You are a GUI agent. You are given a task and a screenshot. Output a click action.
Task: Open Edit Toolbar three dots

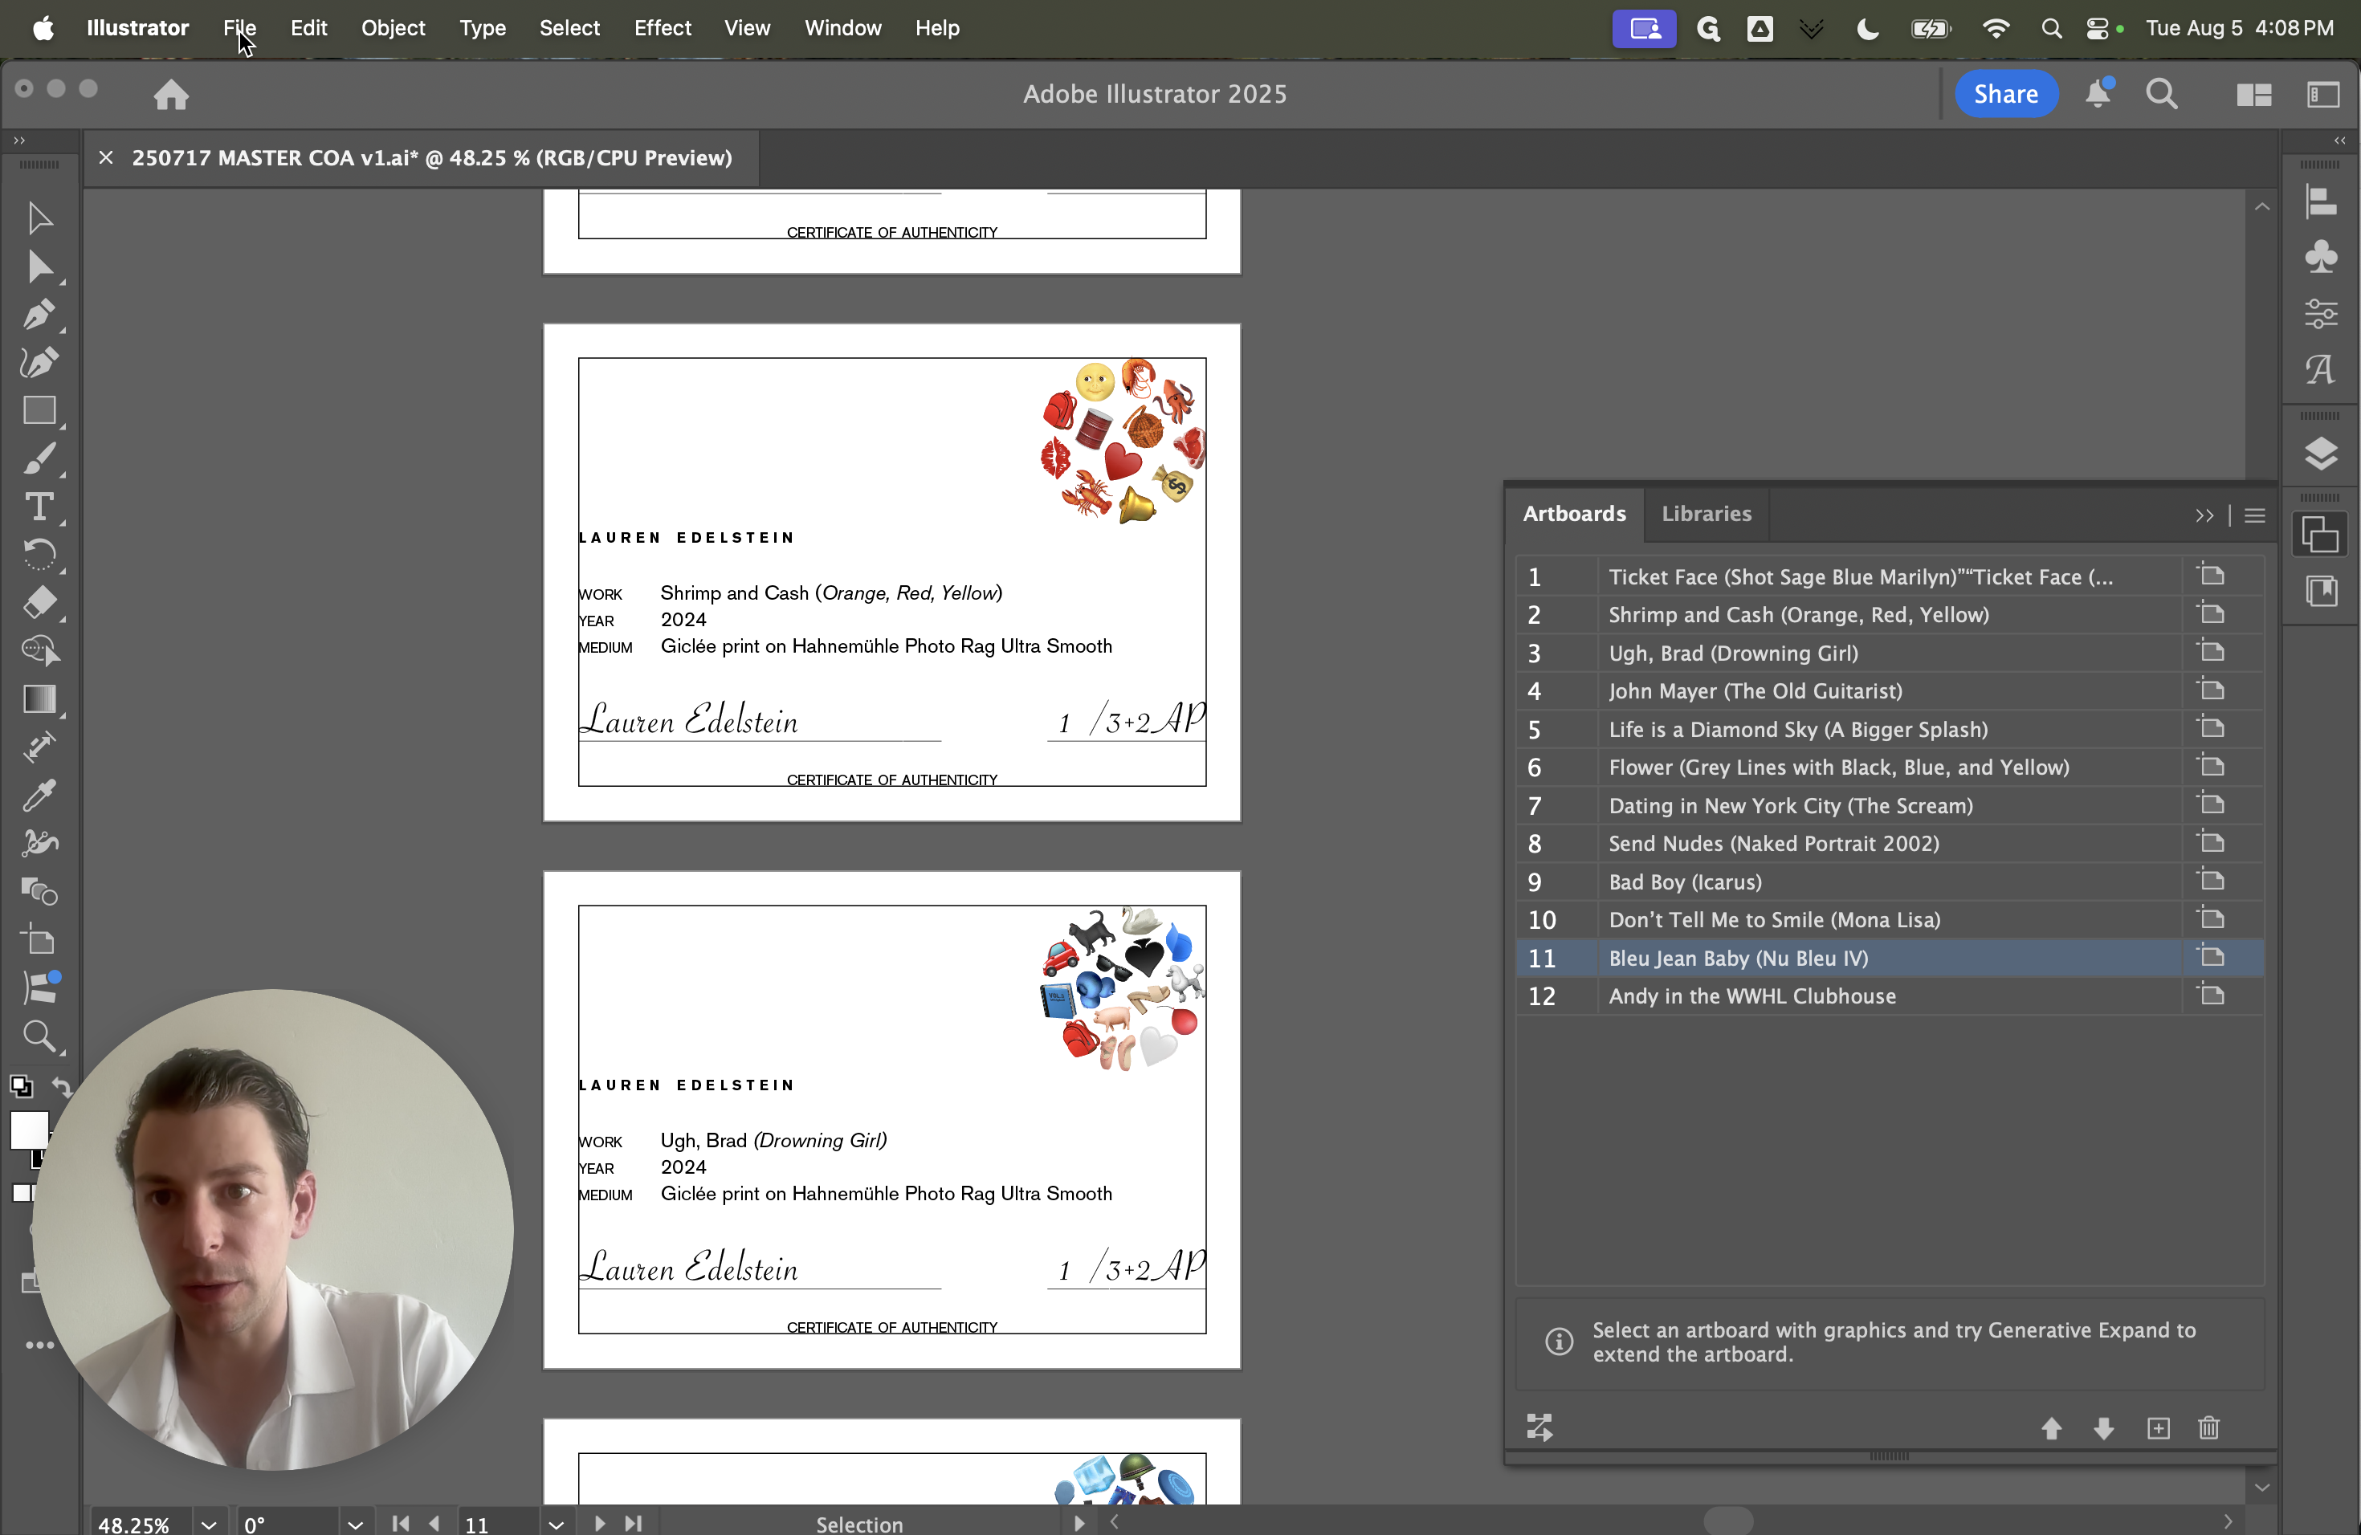coord(39,1346)
